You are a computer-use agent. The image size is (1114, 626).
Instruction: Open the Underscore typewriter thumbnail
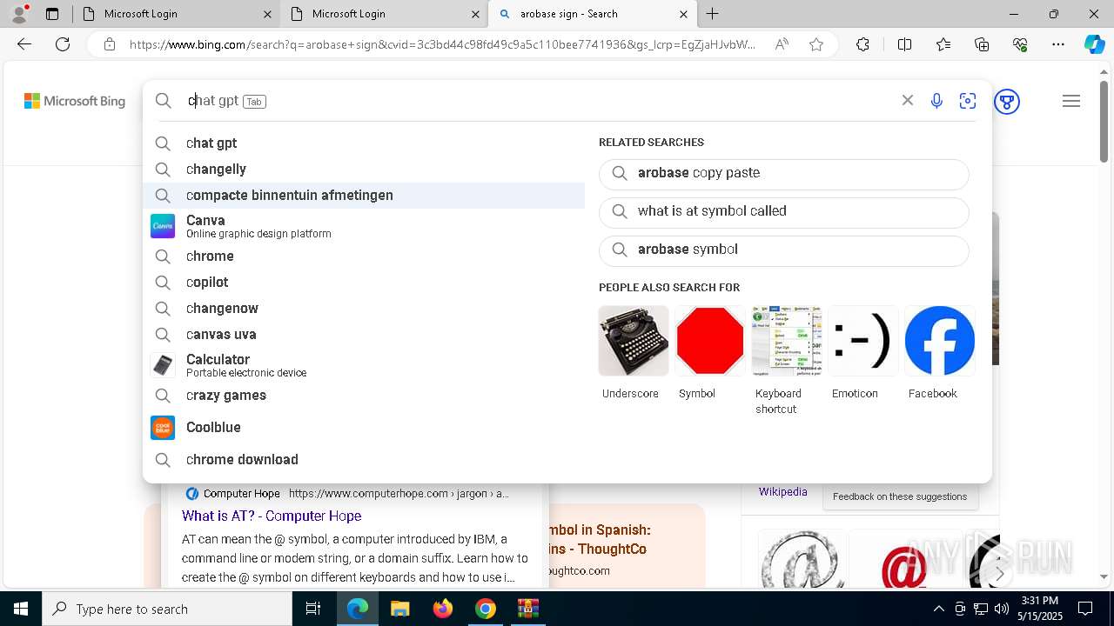pyautogui.click(x=634, y=341)
